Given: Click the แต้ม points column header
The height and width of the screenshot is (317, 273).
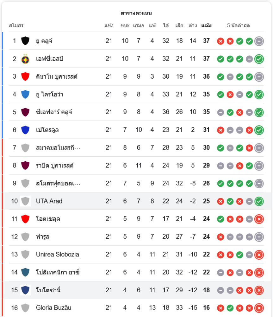Looking at the screenshot, I should coord(206,26).
